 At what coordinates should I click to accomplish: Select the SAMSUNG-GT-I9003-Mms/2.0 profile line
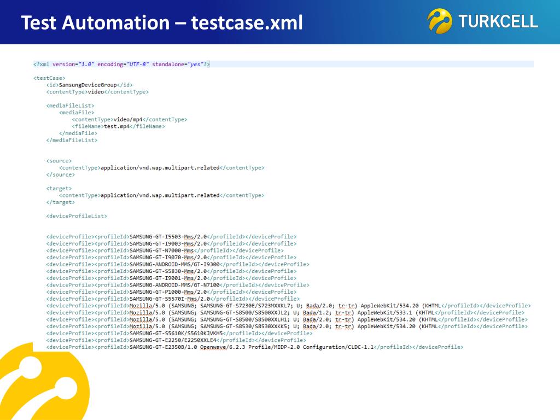click(171, 244)
